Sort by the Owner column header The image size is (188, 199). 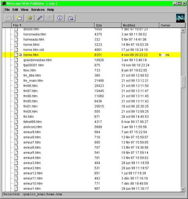pyautogui.click(x=172, y=25)
